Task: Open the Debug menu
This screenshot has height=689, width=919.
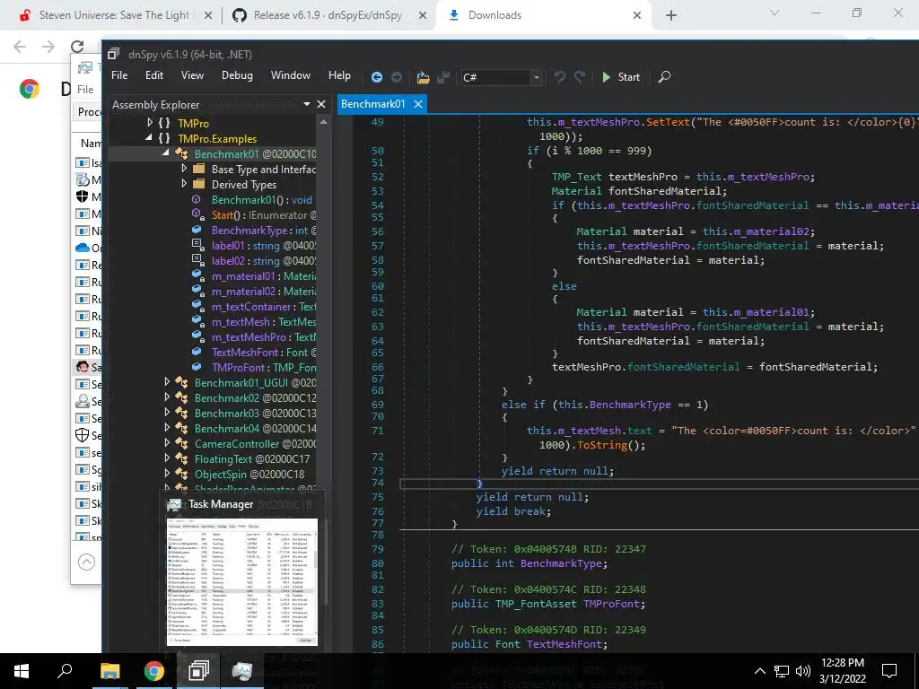Action: click(237, 75)
